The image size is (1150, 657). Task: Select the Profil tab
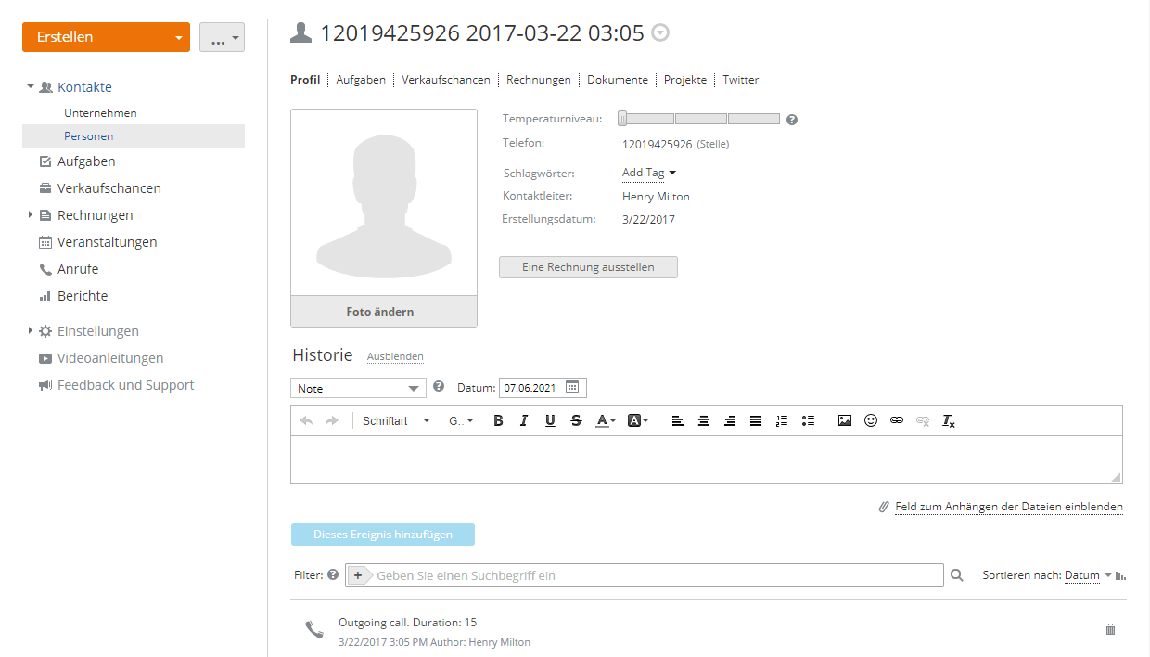click(x=305, y=80)
